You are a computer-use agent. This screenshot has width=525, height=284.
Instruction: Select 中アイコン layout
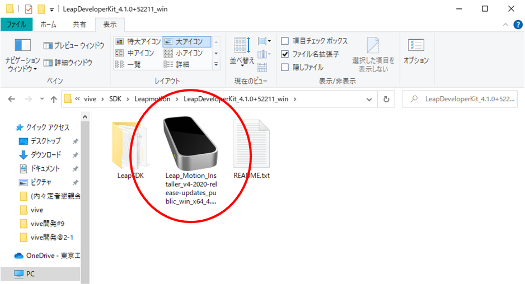(134, 53)
